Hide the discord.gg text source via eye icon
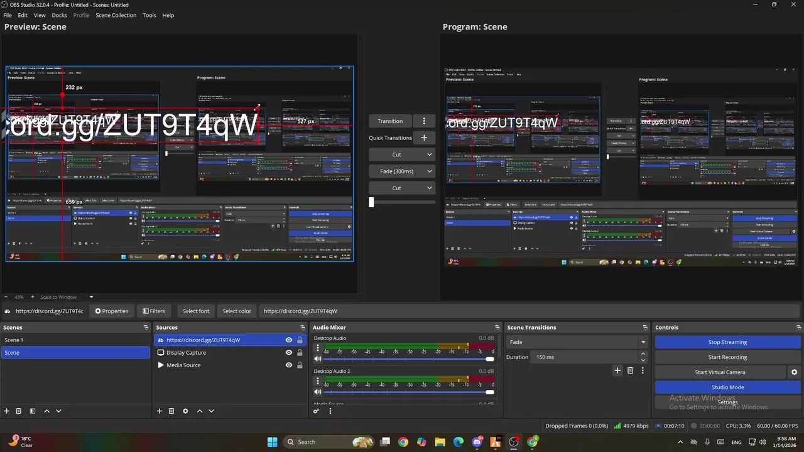This screenshot has width=804, height=452. click(289, 340)
